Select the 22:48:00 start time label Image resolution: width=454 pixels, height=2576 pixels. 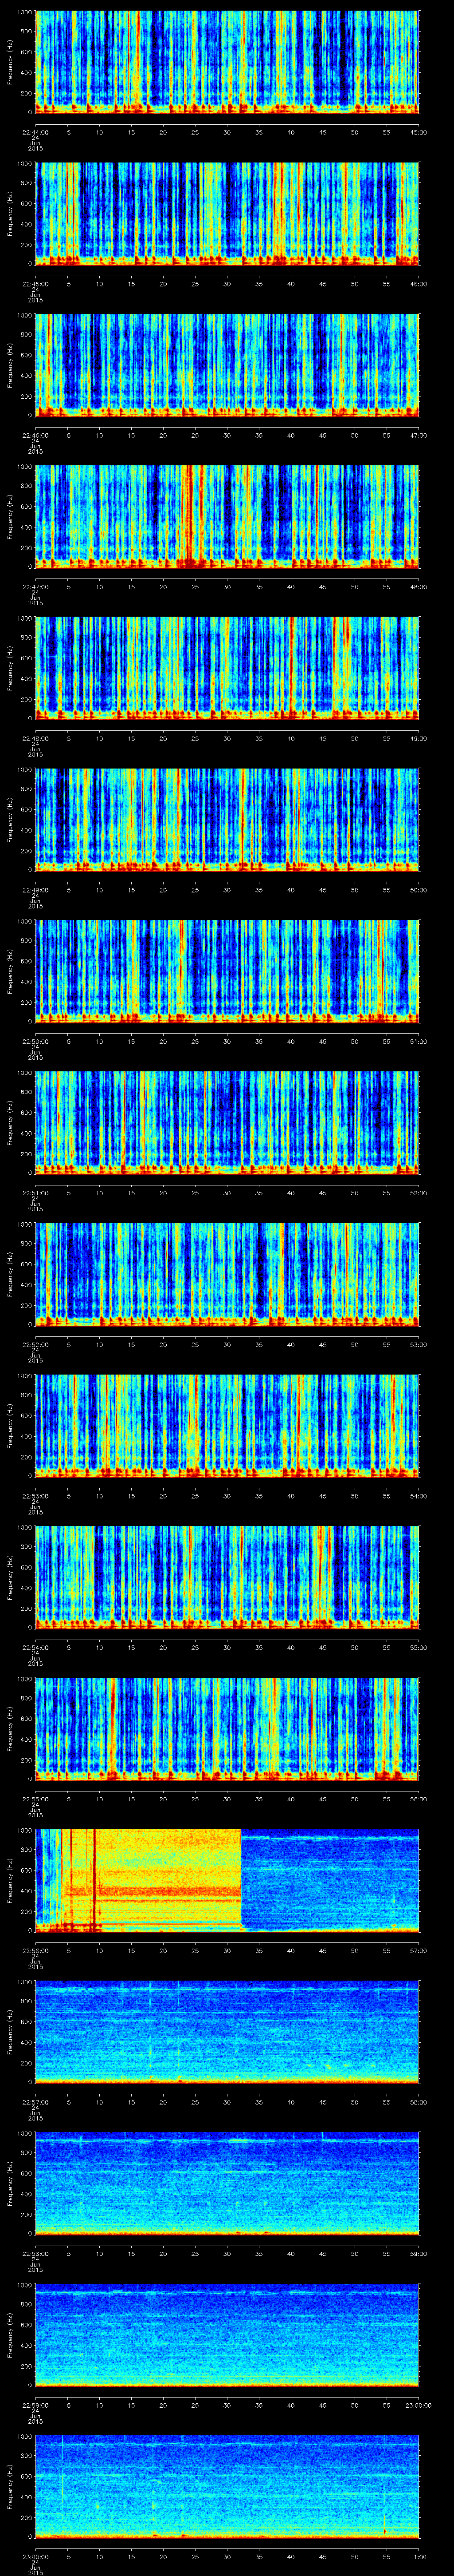[x=36, y=738]
